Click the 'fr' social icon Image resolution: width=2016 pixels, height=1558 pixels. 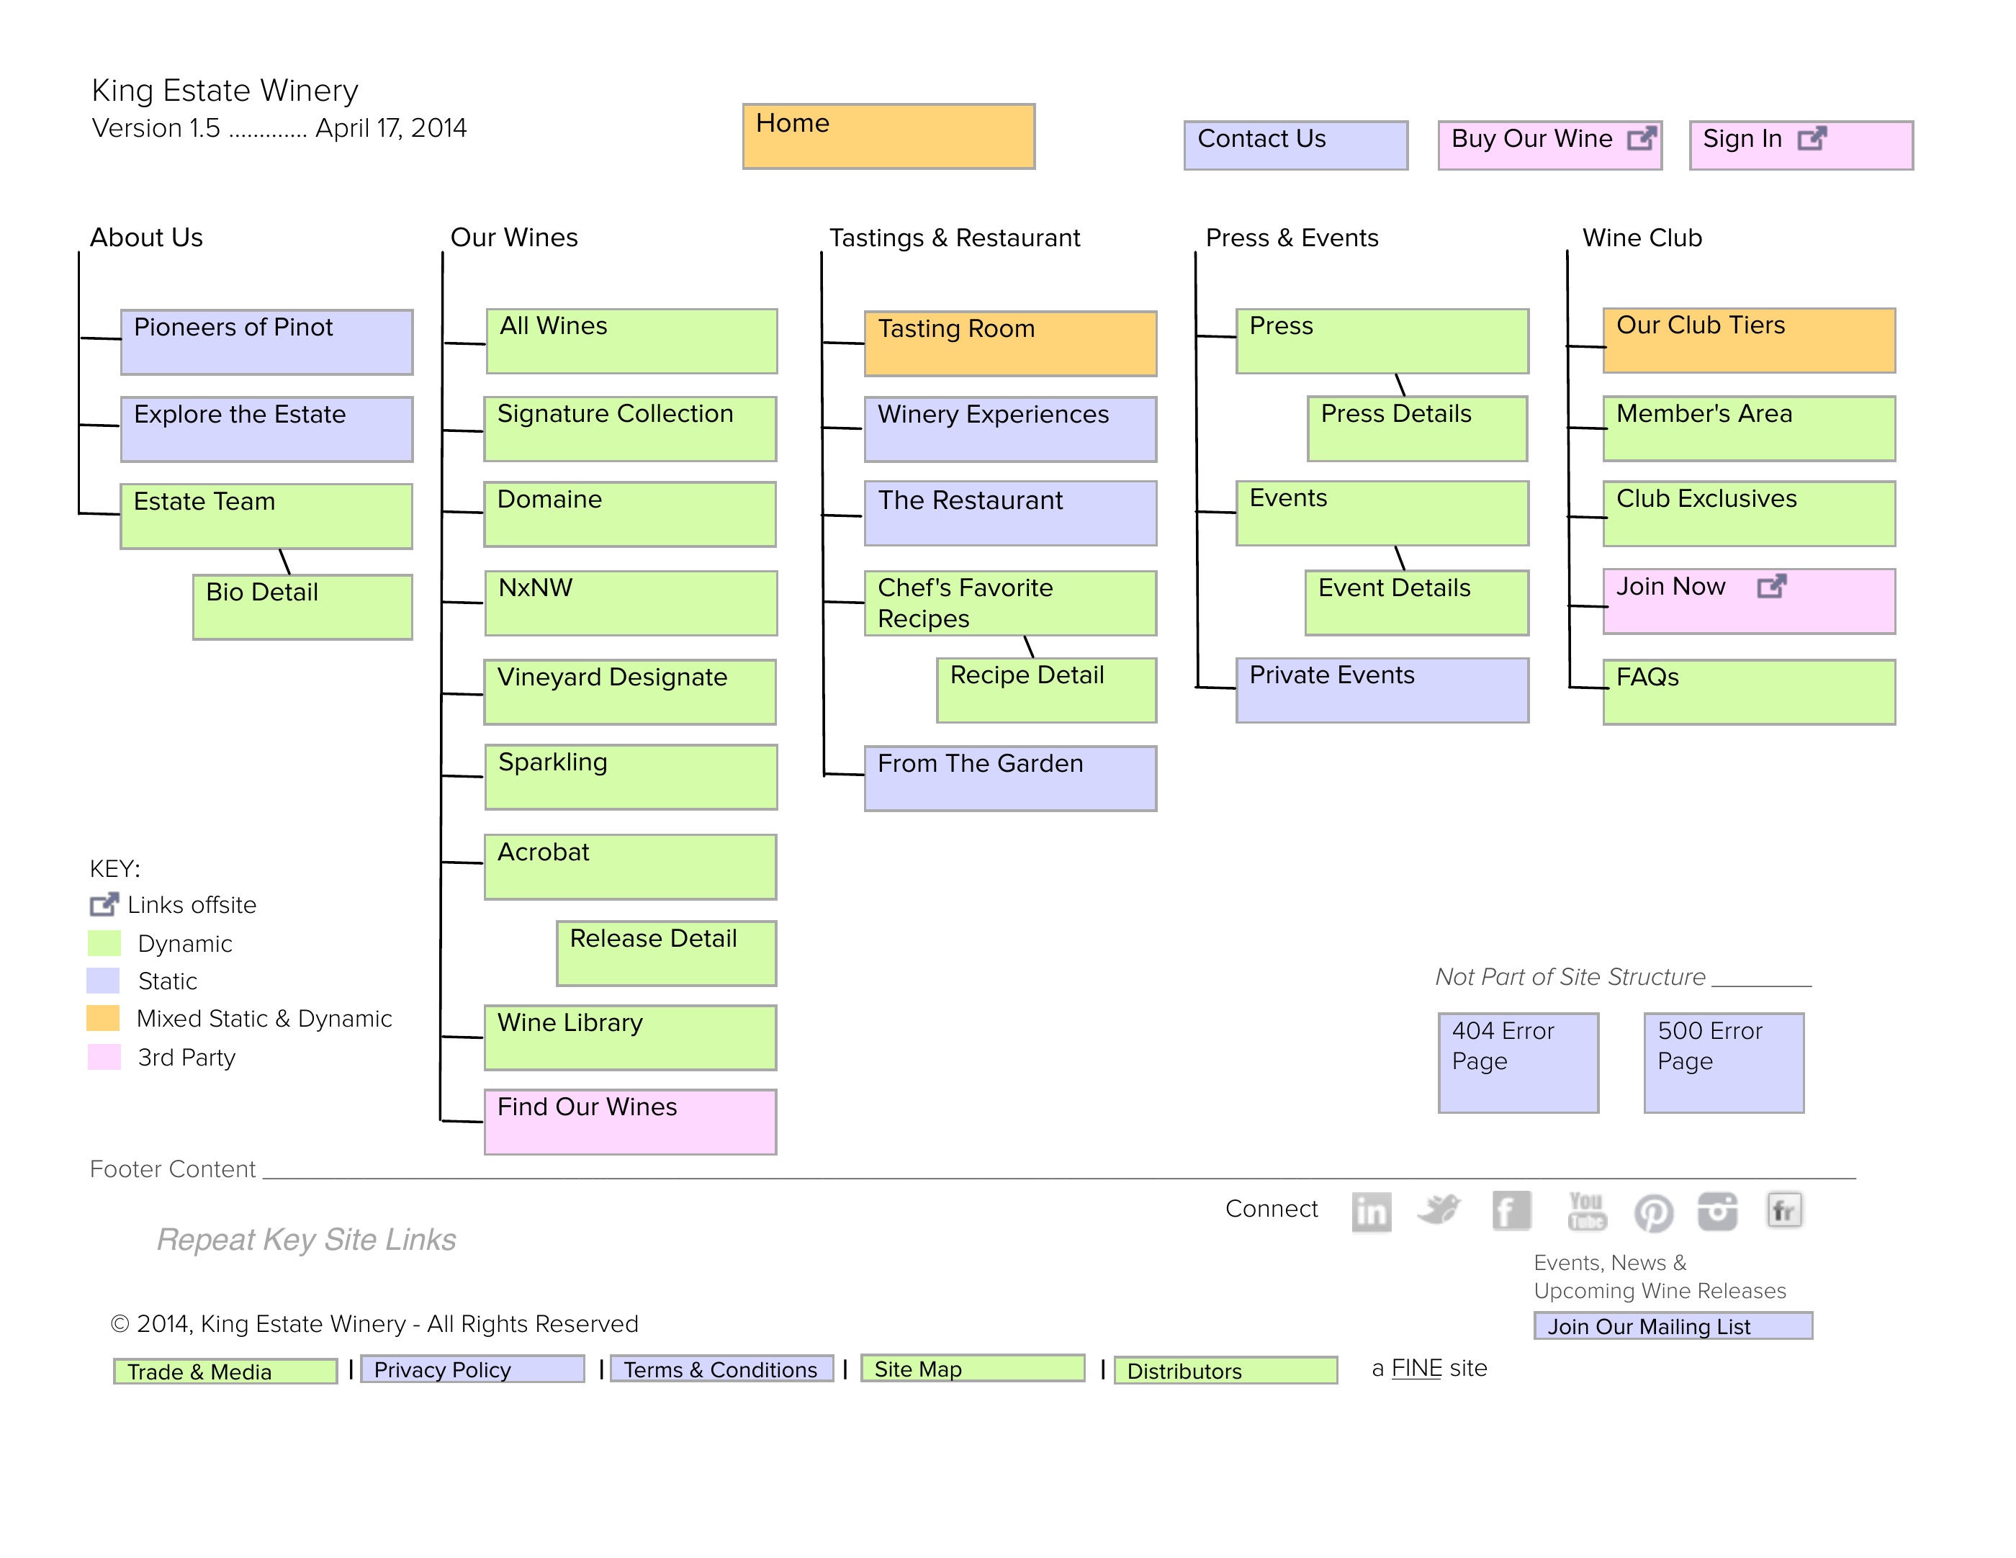tap(1784, 1210)
